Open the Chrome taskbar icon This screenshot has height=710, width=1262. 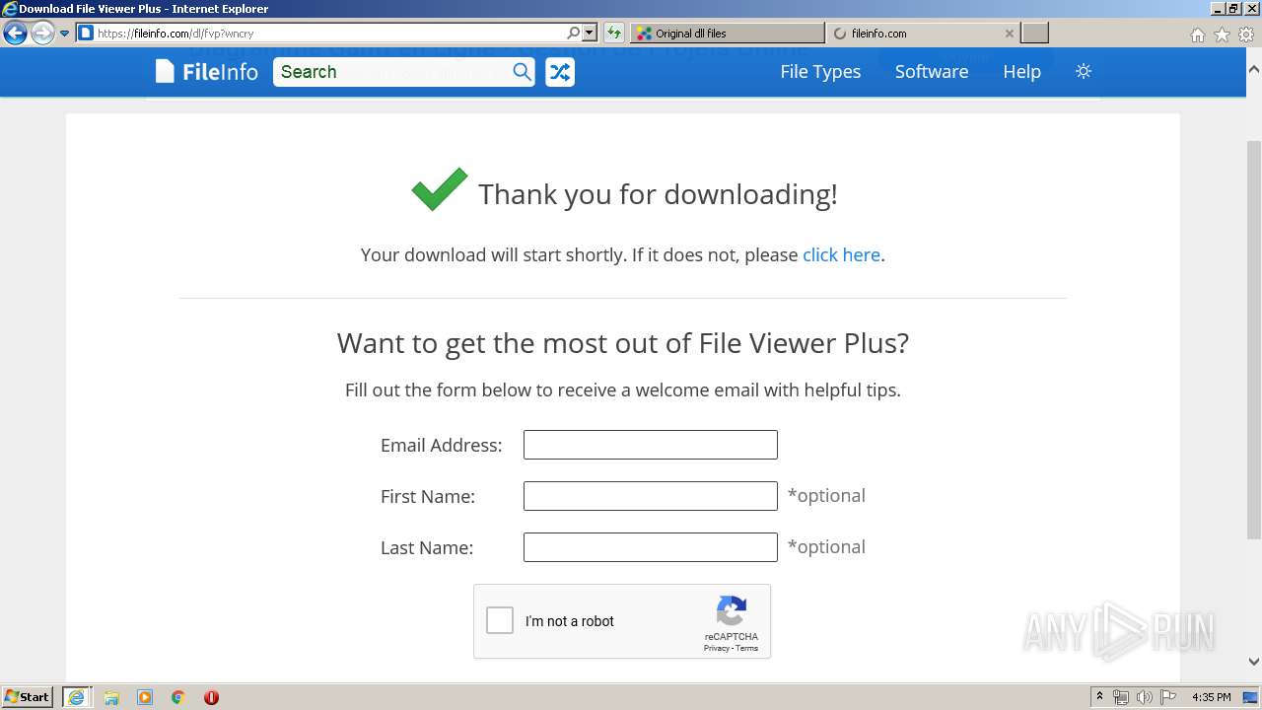(x=177, y=697)
